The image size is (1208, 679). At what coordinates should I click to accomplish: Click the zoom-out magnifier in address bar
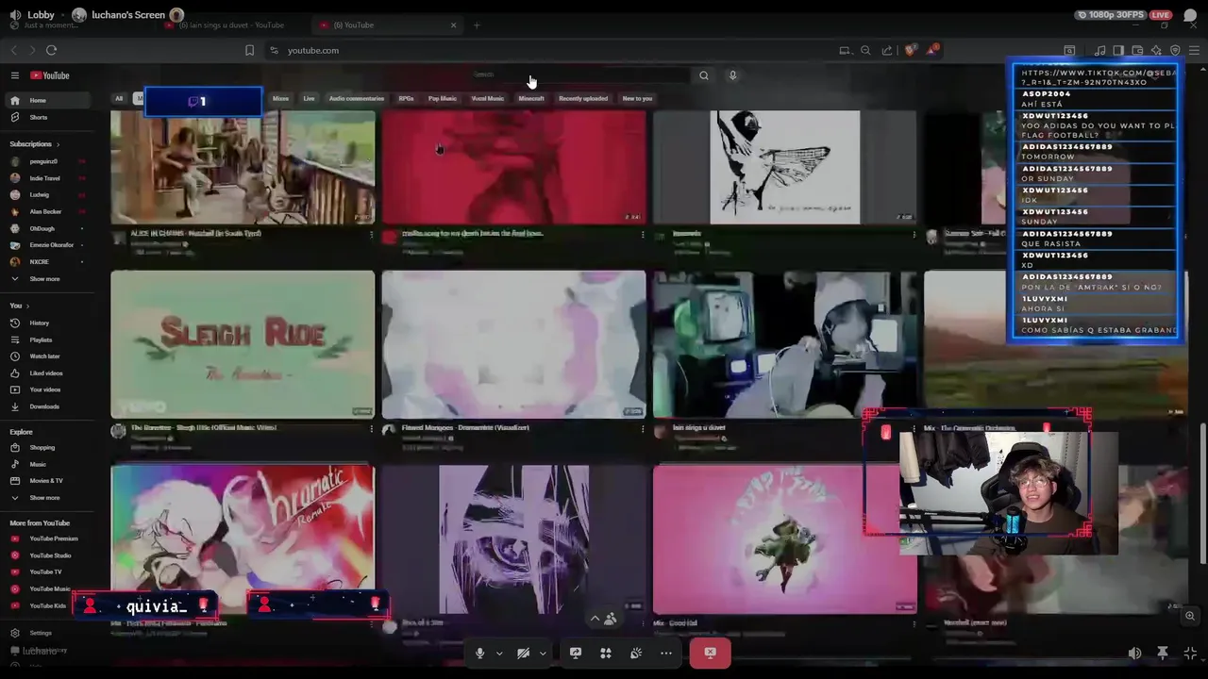(865, 50)
